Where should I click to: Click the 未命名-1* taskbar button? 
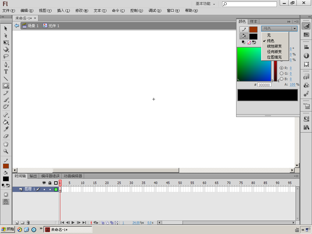click(68, 229)
